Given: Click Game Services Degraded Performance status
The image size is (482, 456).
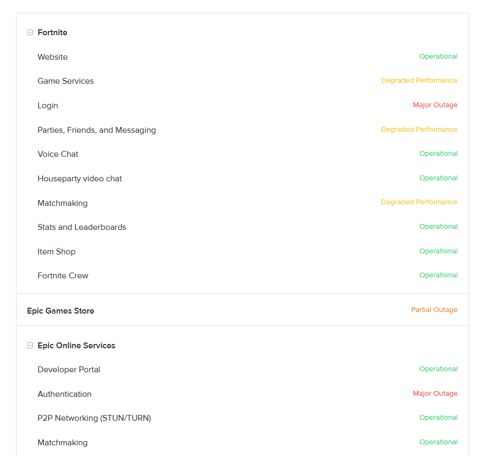Looking at the screenshot, I should (x=419, y=81).
